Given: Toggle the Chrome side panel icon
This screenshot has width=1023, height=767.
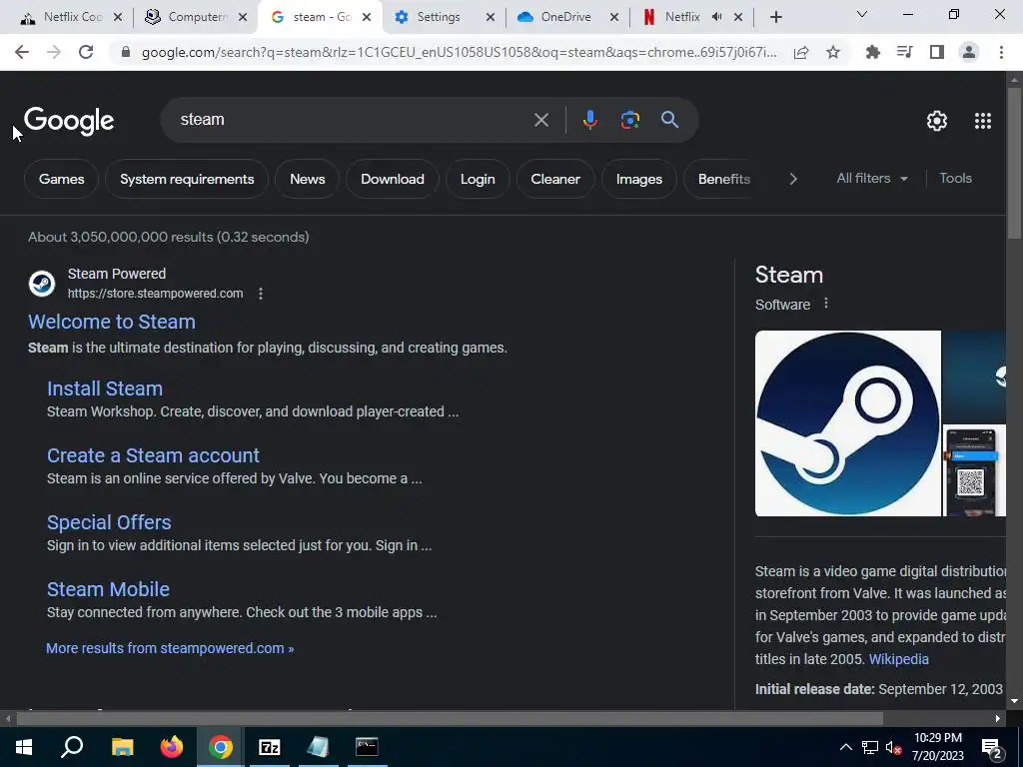Looking at the screenshot, I should 937,52.
